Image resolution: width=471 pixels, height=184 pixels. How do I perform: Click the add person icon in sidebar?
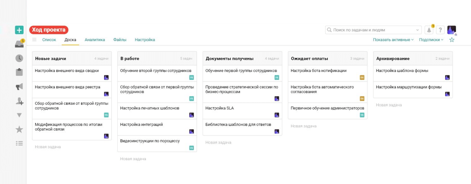click(x=19, y=101)
